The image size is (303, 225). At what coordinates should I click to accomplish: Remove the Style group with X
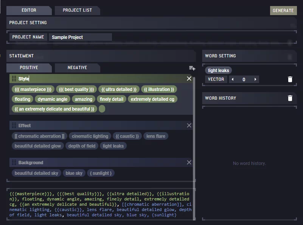tap(189, 79)
